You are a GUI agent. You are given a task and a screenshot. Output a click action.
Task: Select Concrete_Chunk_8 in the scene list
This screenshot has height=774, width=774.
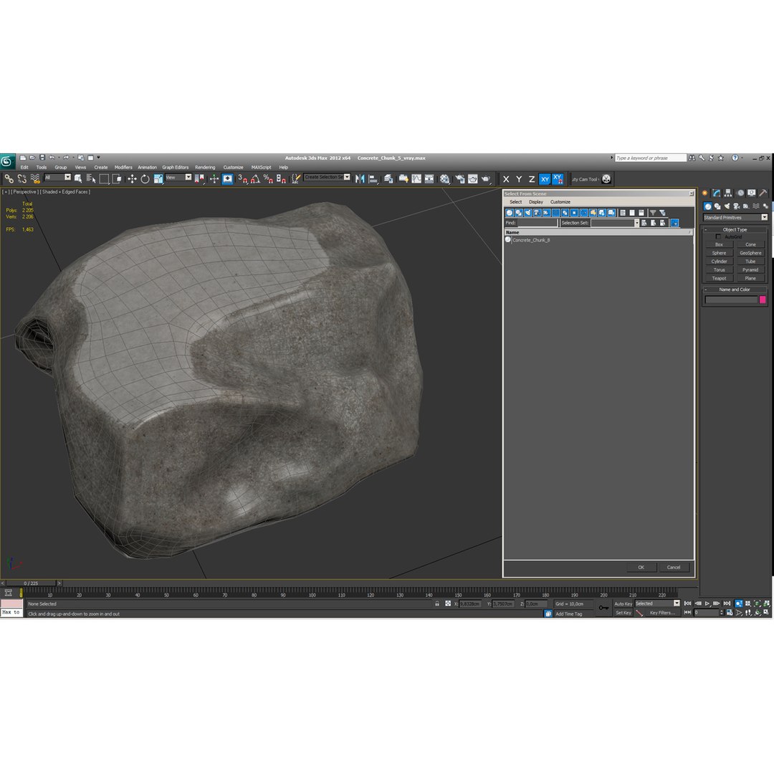pyautogui.click(x=530, y=240)
